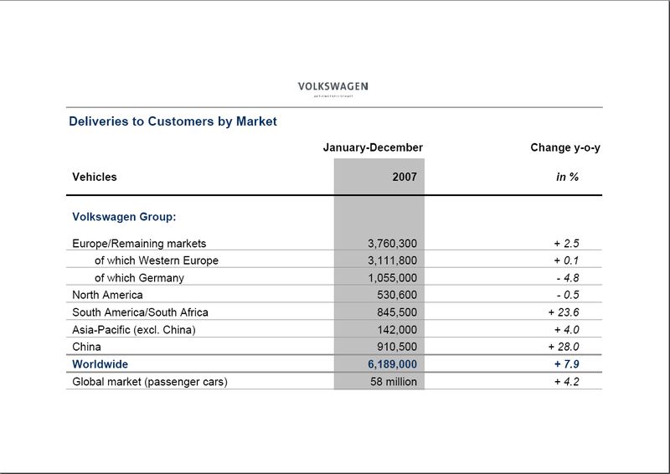Select the value 3,760,300
This screenshot has width=670, height=474.
coord(392,244)
